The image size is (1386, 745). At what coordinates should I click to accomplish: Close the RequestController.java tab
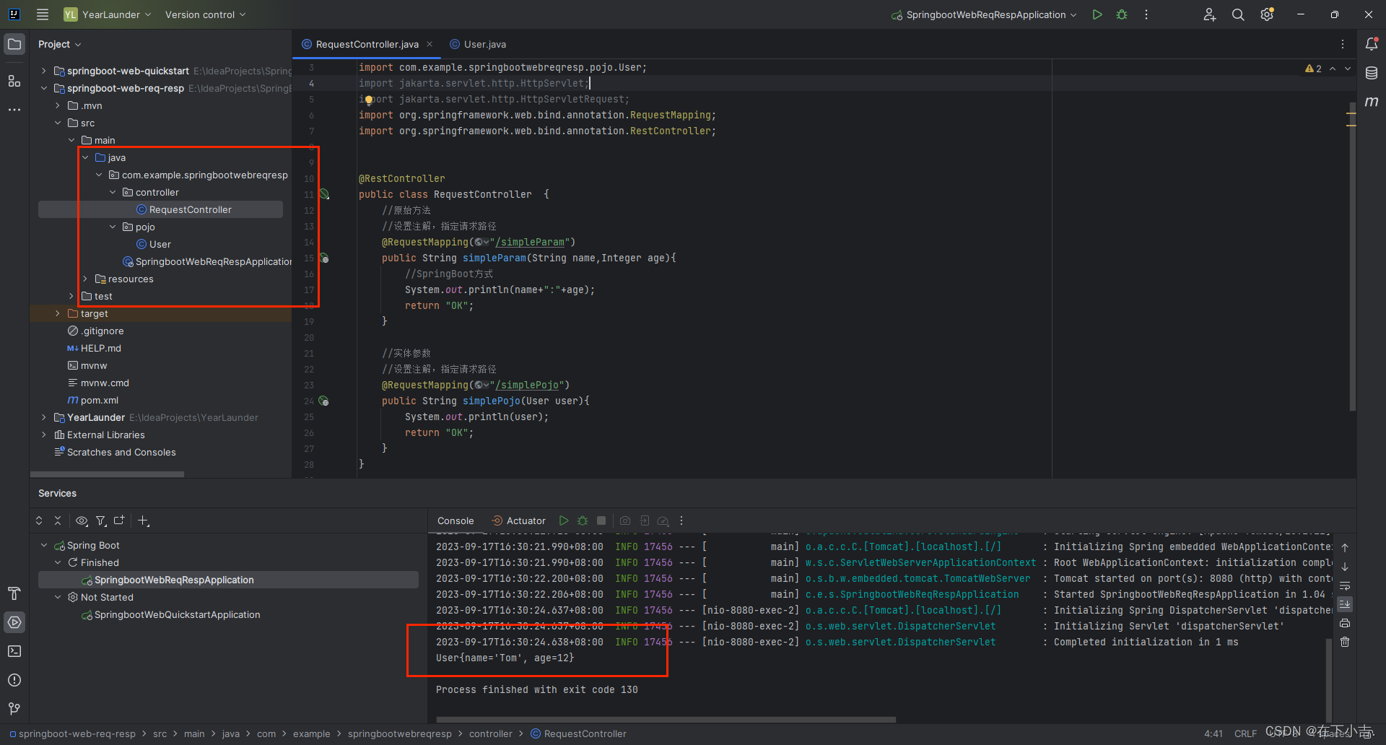(430, 44)
